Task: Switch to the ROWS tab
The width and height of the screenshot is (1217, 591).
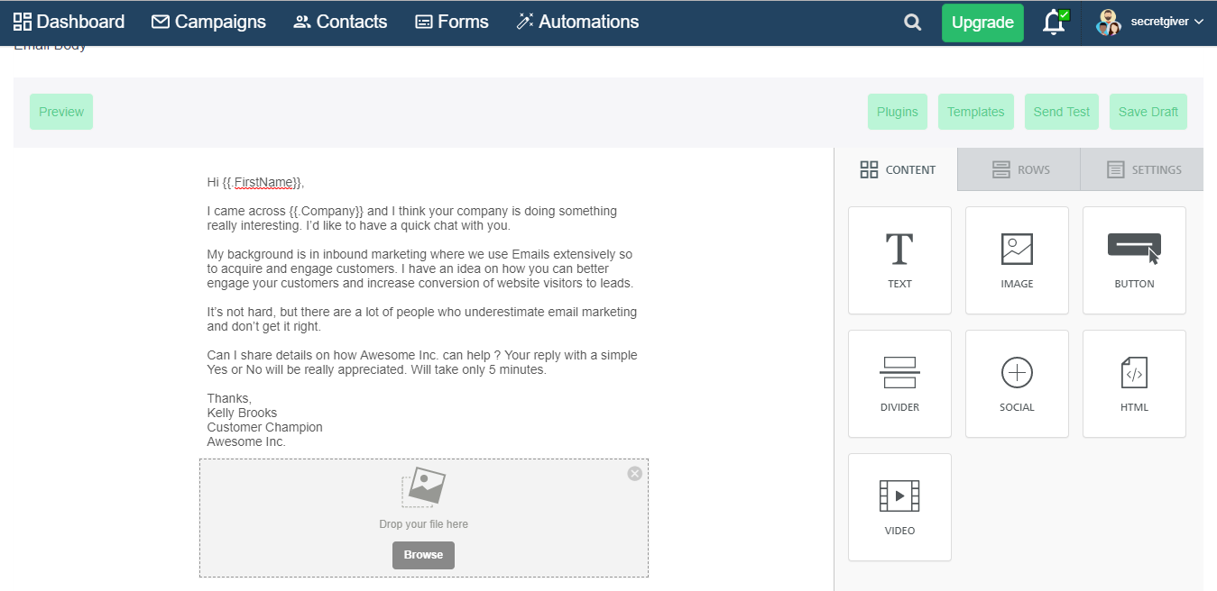Action: tap(1019, 169)
